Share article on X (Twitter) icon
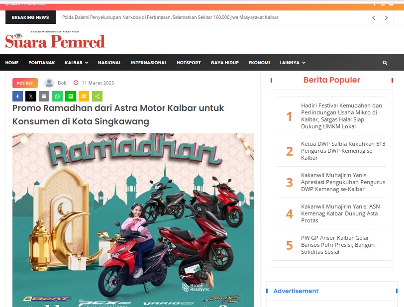Image resolution: width=404 pixels, height=307 pixels. tap(31, 96)
